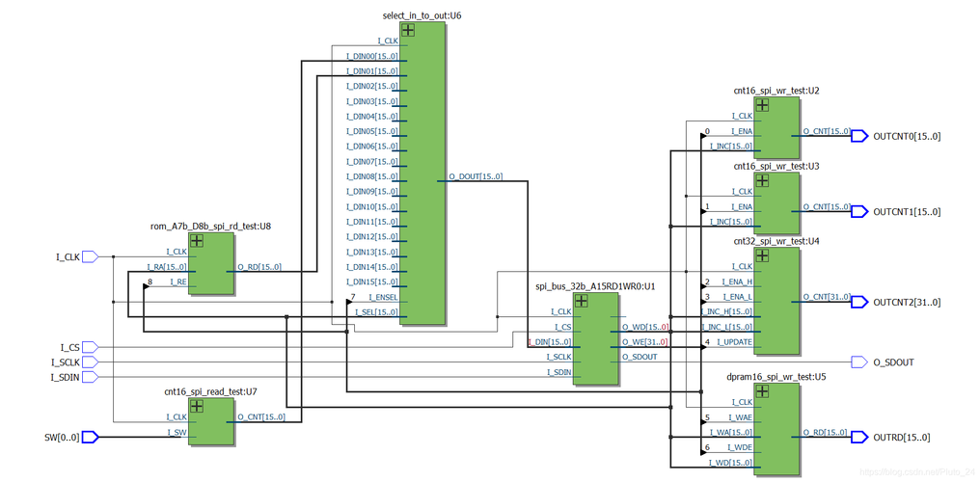Click the cnt32_spi_wr_test:U4 instance title
The image size is (980, 482).
776,241
